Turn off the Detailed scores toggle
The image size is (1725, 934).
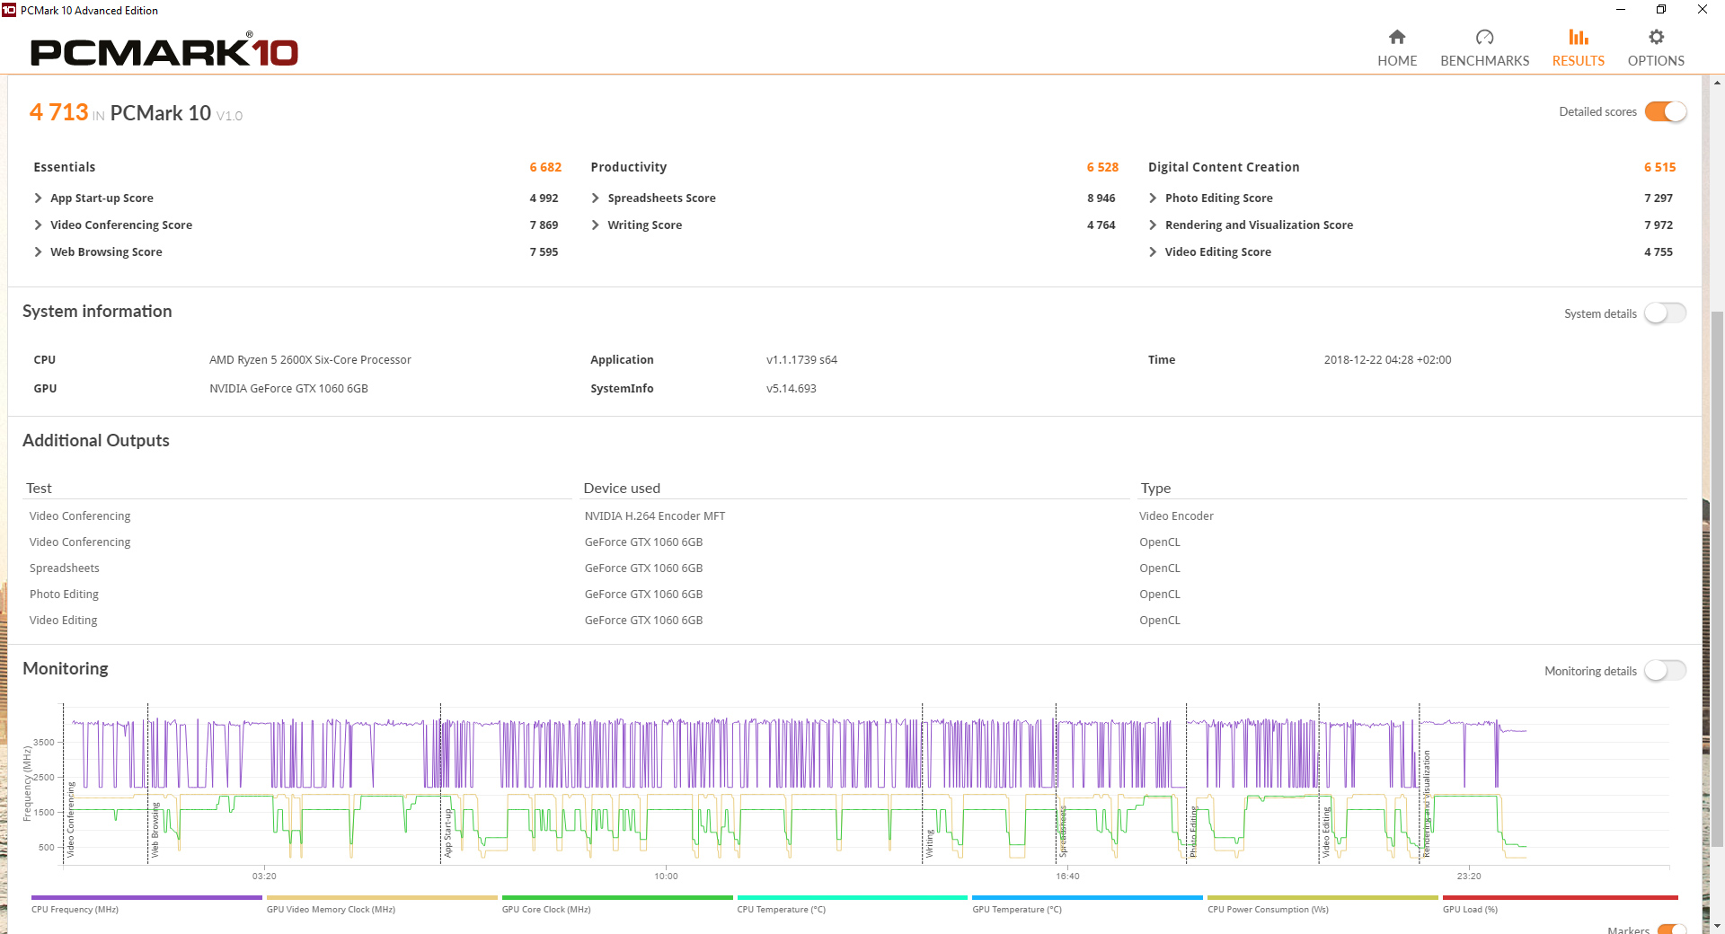[x=1666, y=111]
